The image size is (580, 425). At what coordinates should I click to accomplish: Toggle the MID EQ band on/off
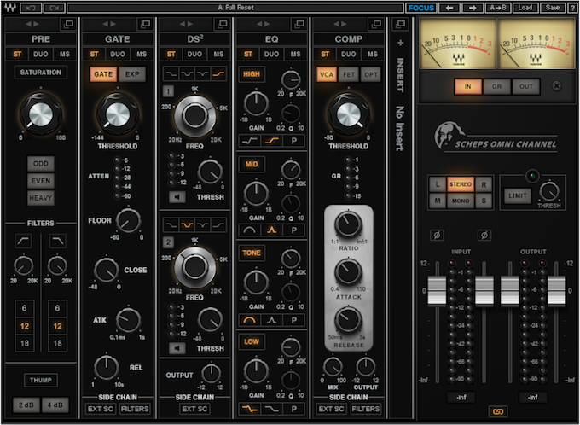[x=252, y=164]
